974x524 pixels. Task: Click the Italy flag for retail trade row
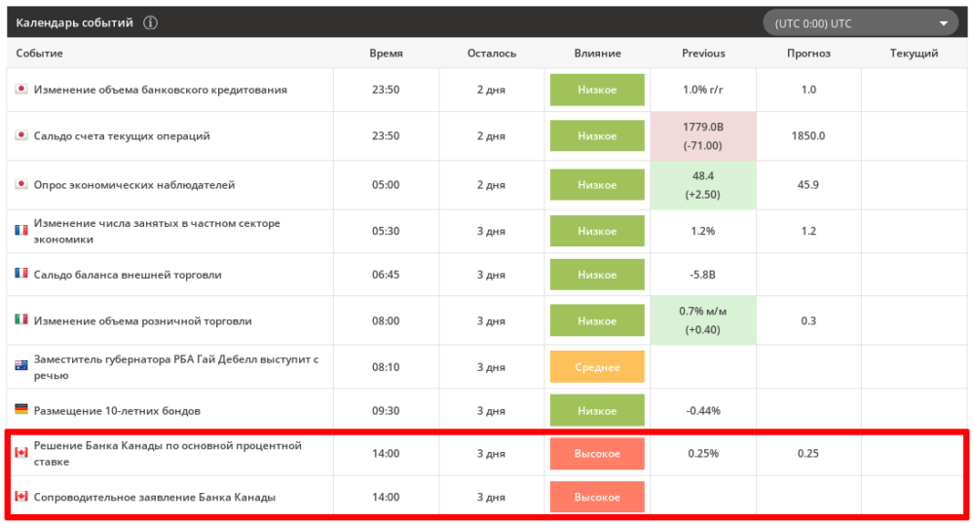(20, 319)
